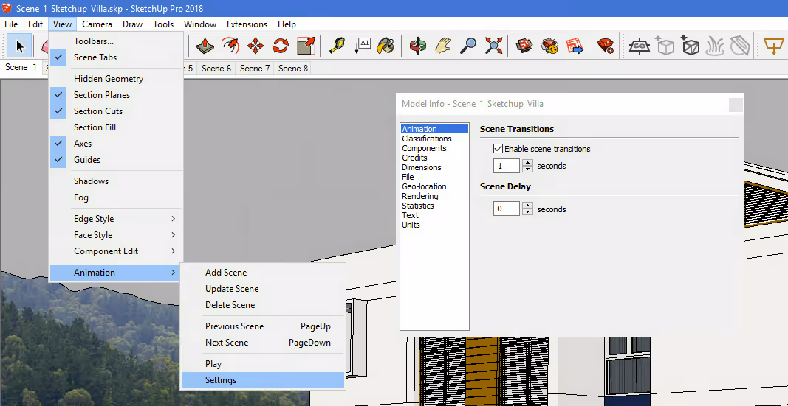Image resolution: width=788 pixels, height=406 pixels.
Task: Uncheck Section Cuts in View menu
Action: 116,111
